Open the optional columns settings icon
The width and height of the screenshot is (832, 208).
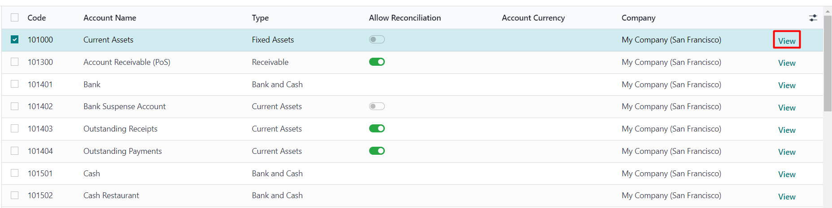[813, 18]
